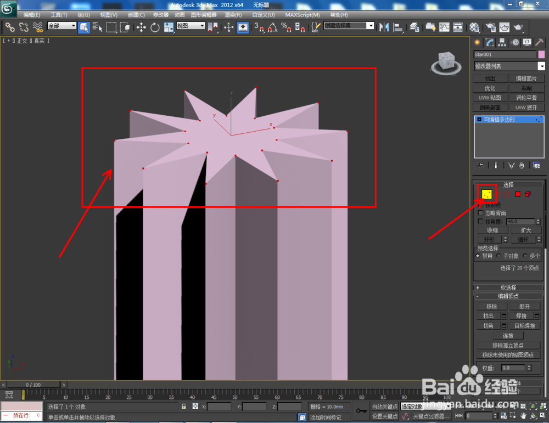The width and height of the screenshot is (549, 423).
Task: Open the 工具(T) menu
Action: click(x=59, y=15)
